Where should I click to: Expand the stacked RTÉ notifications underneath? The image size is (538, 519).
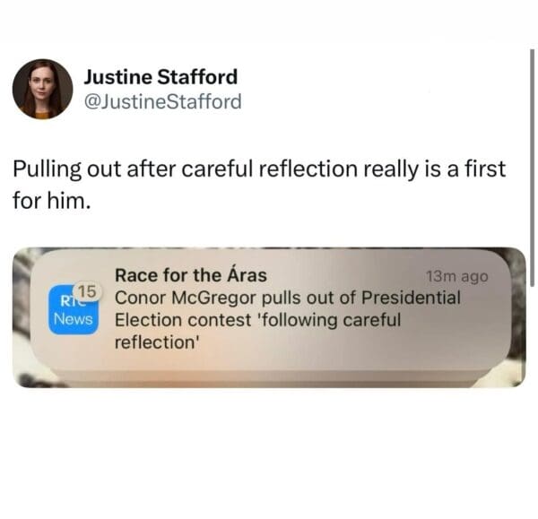[271, 376]
